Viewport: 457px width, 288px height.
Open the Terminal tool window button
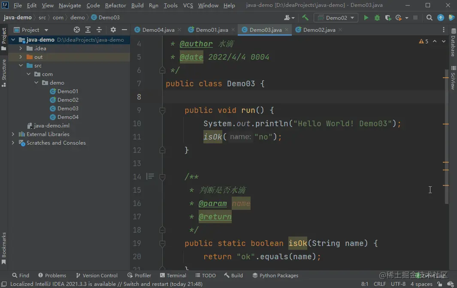click(x=173, y=276)
